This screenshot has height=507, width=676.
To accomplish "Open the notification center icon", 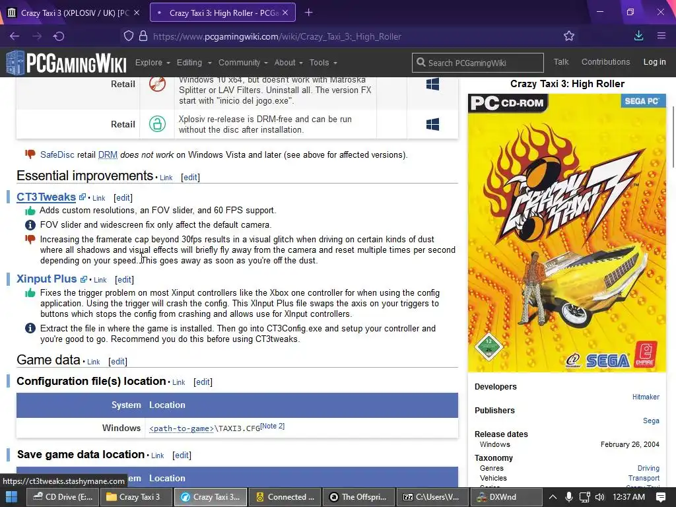I will pyautogui.click(x=660, y=496).
